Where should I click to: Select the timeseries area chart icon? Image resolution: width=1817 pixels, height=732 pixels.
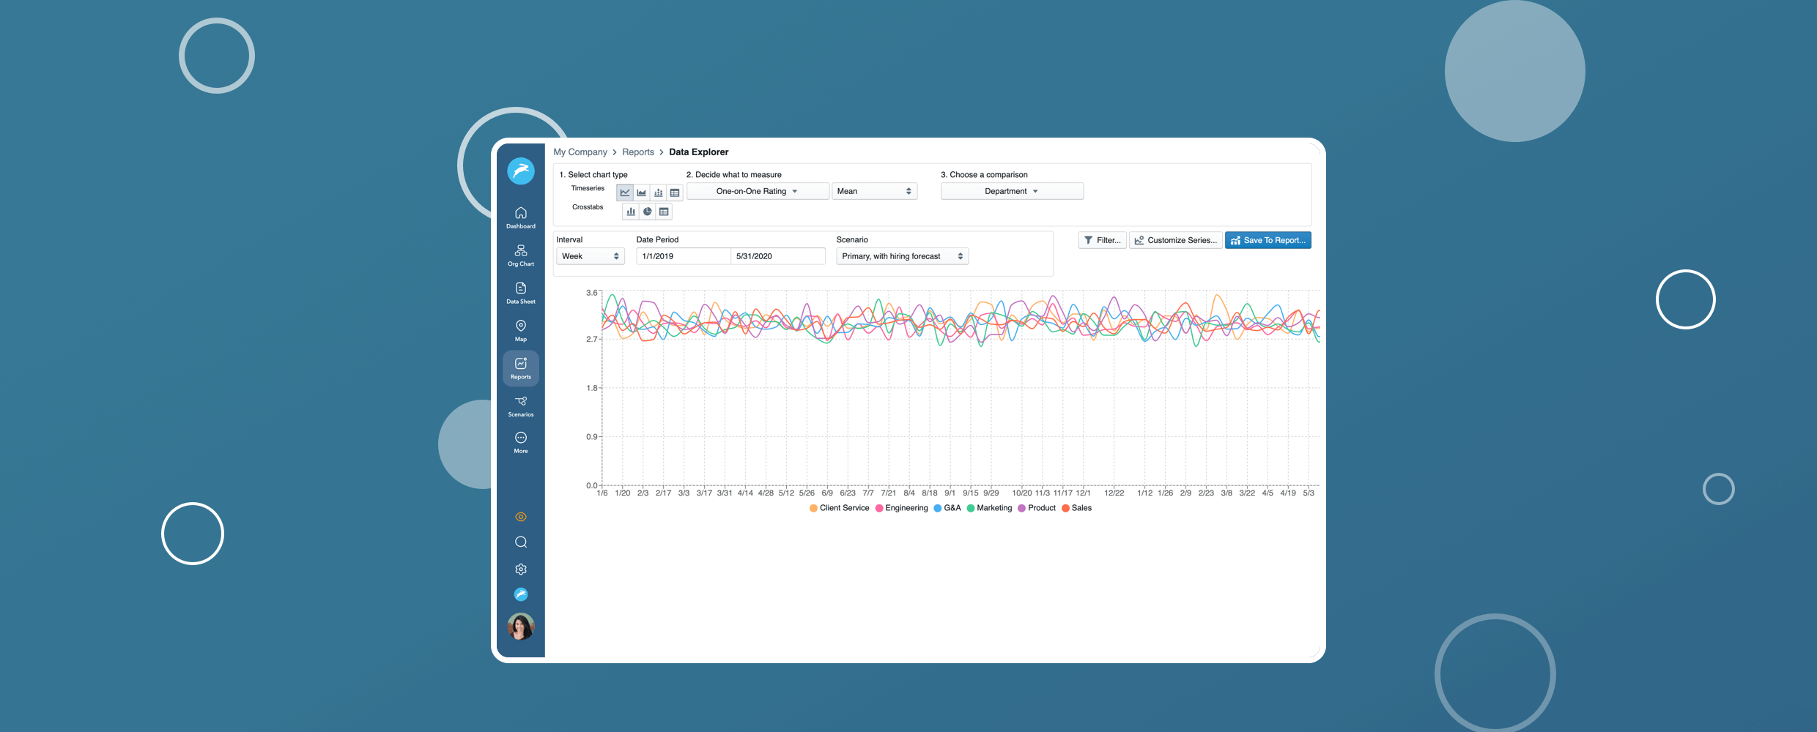click(642, 193)
